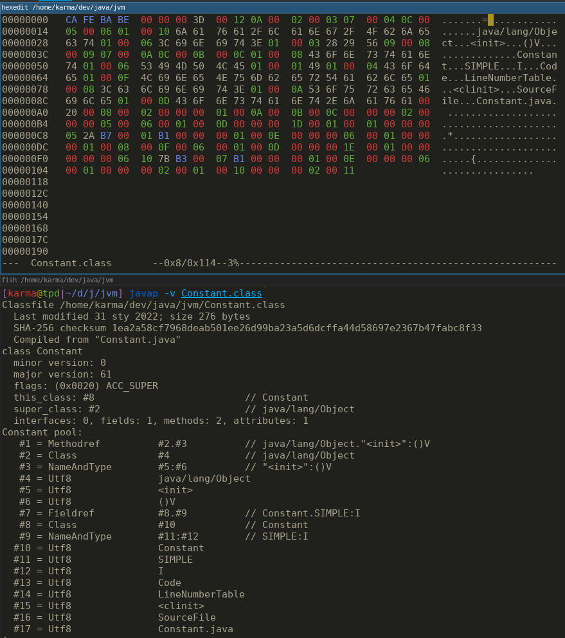Click the underlined Constant.class argument in command
The width and height of the screenshot is (565, 638).
pyautogui.click(x=222, y=293)
